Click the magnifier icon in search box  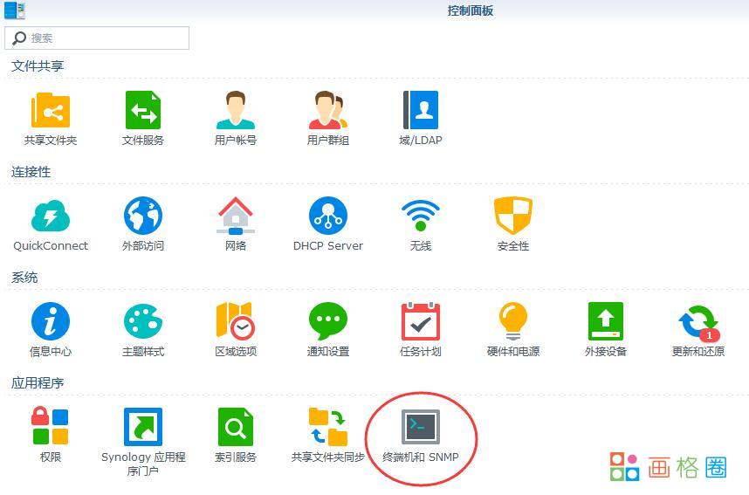[18, 38]
